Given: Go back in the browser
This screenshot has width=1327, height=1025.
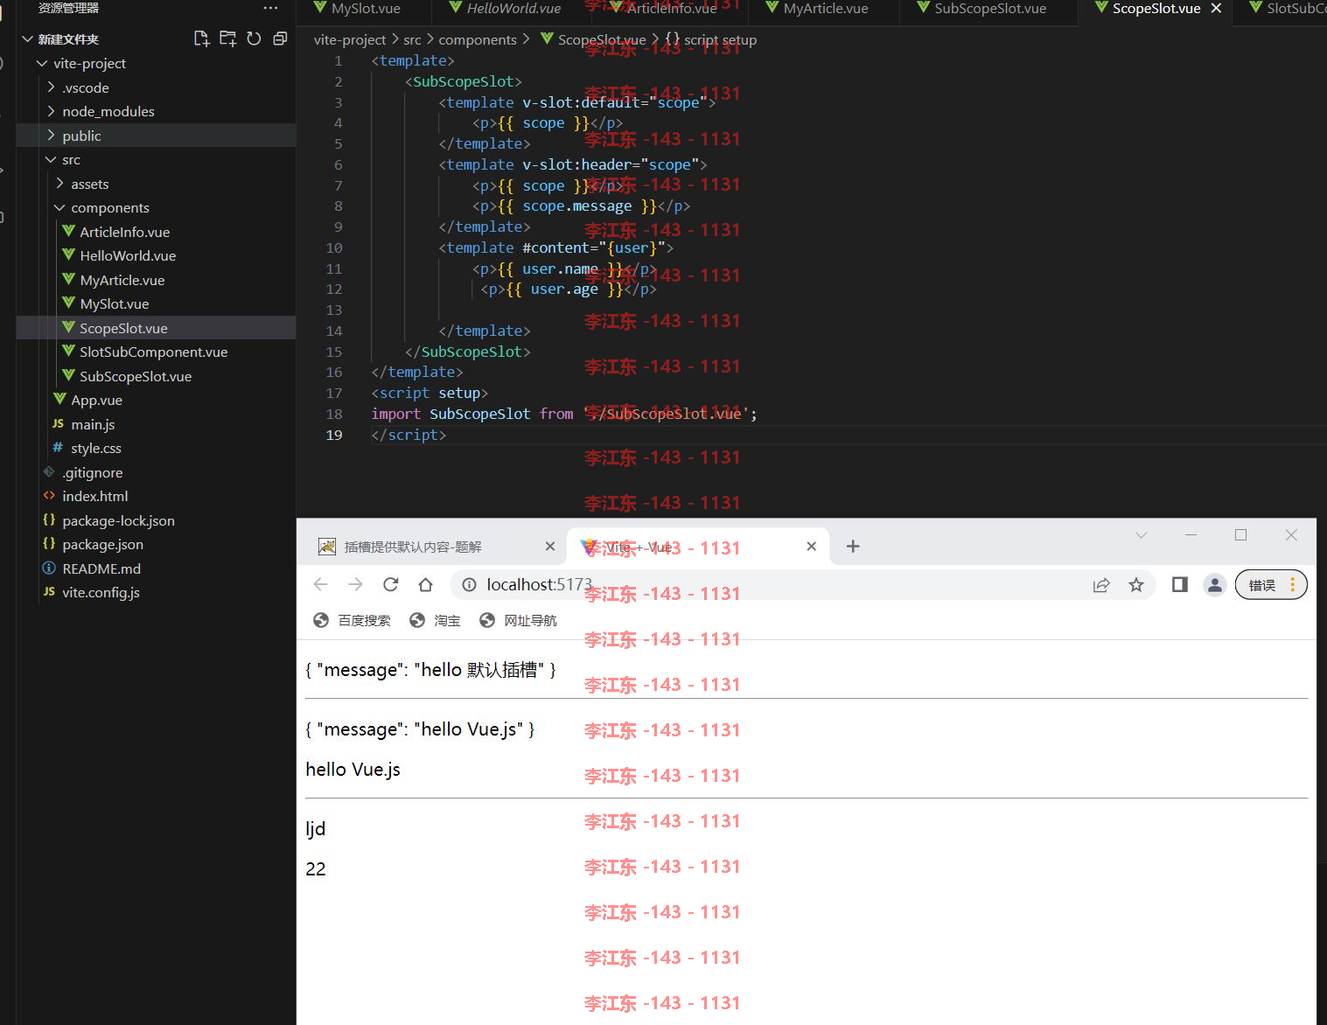Looking at the screenshot, I should coord(320,584).
